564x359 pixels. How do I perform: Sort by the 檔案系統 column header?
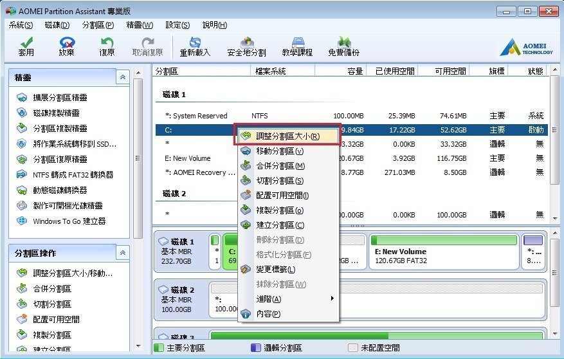[x=283, y=71]
